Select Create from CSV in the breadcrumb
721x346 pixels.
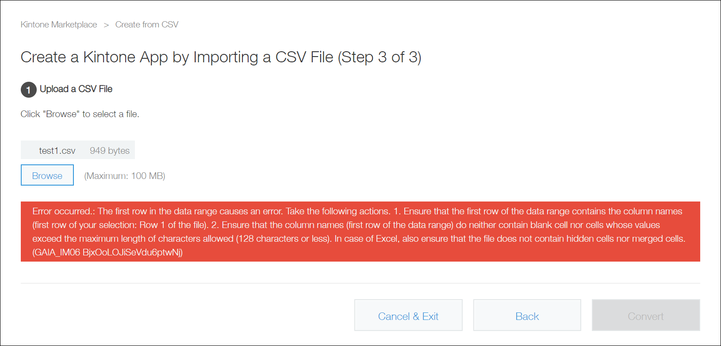(x=146, y=24)
